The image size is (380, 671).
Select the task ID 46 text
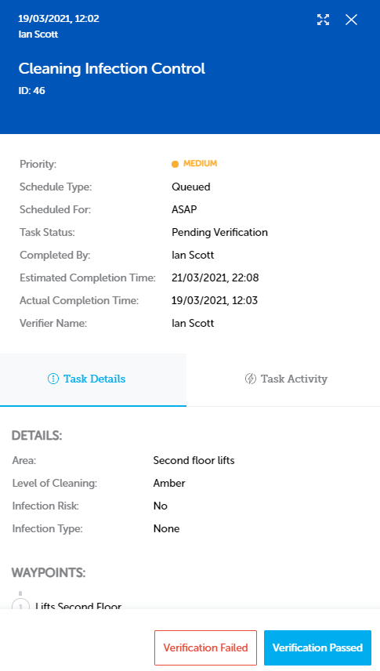(x=31, y=91)
